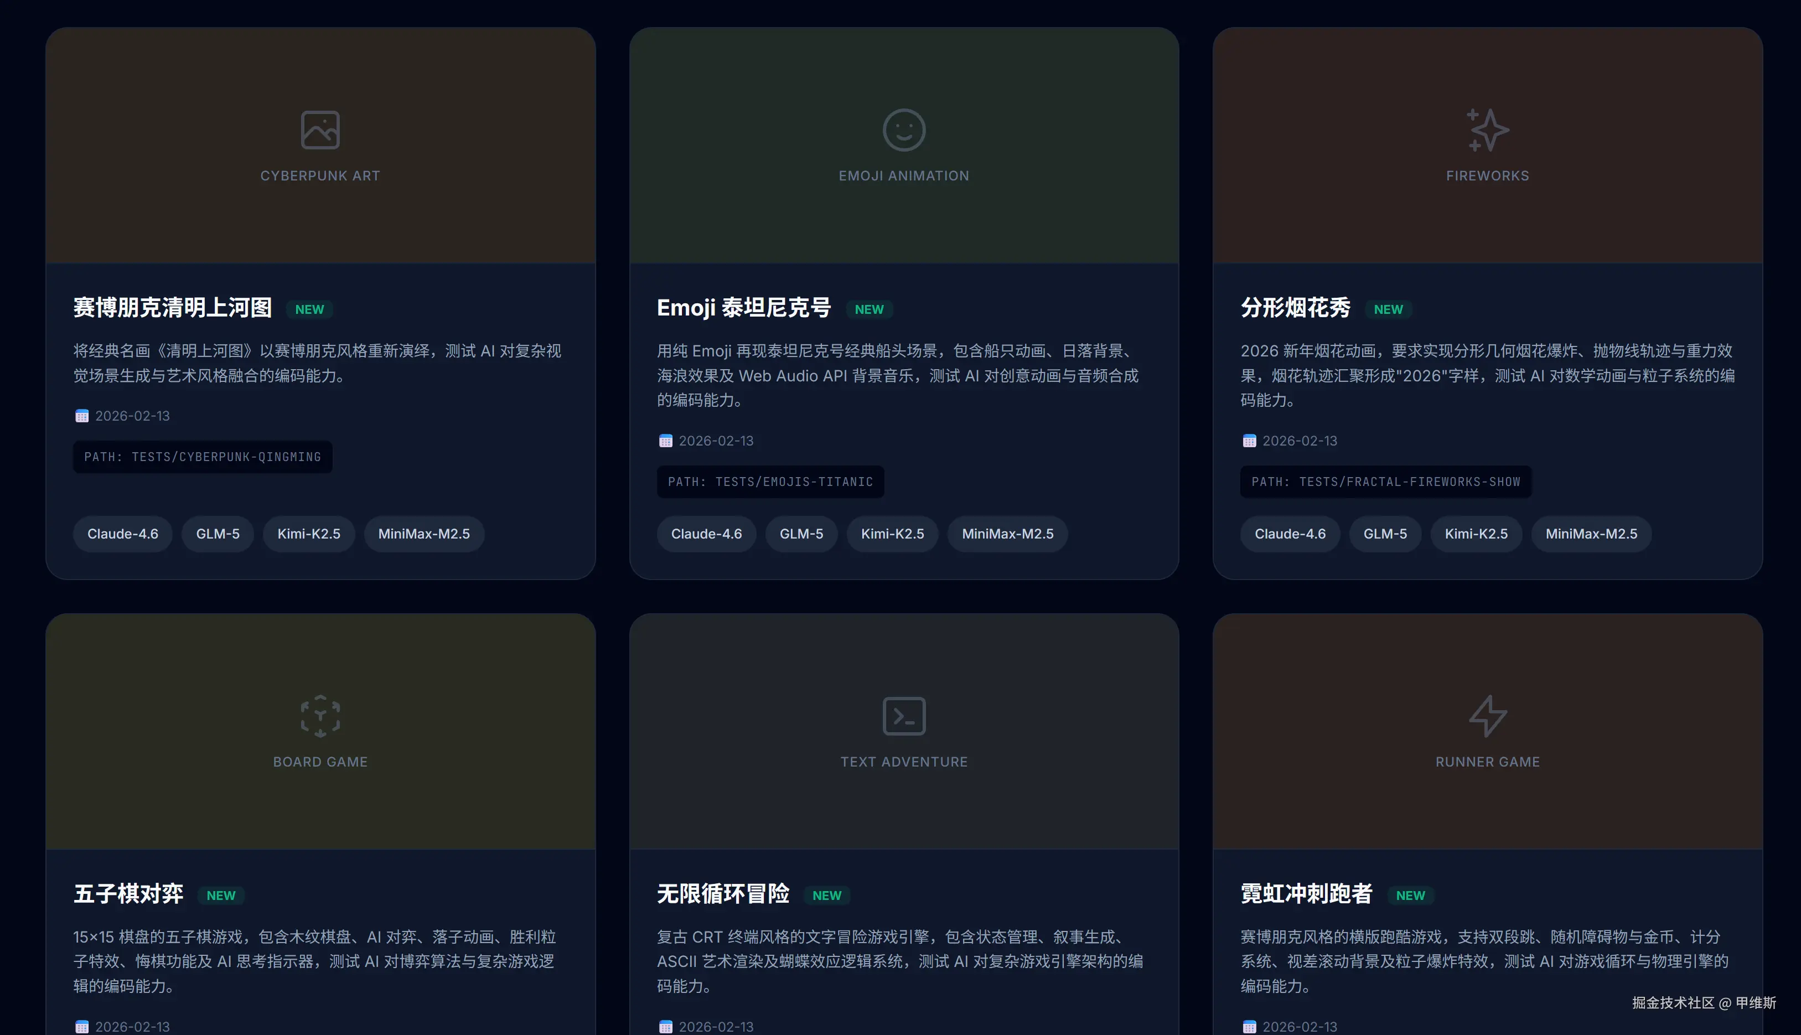Click MiniMax-M2.5 tag on 分形烟花秀 card
This screenshot has height=1035, width=1801.
(x=1591, y=534)
